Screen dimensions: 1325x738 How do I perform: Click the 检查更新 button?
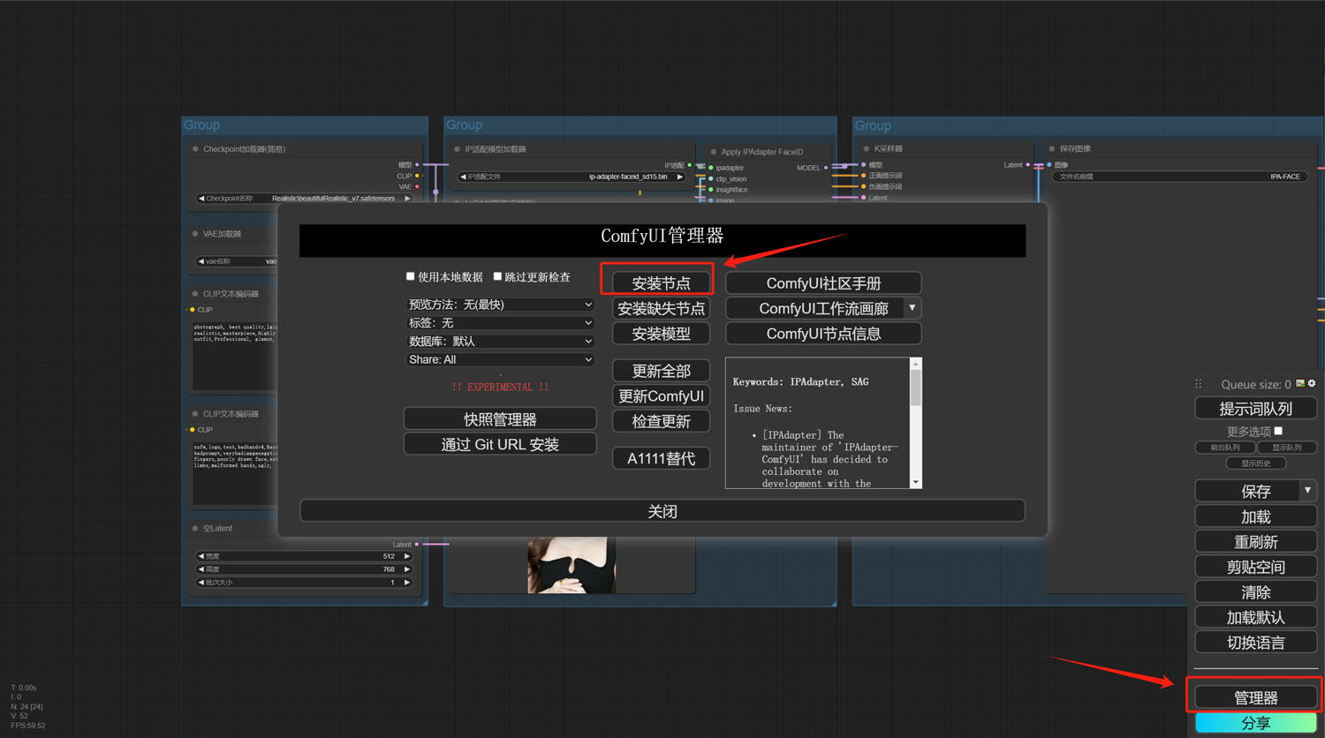tap(661, 421)
